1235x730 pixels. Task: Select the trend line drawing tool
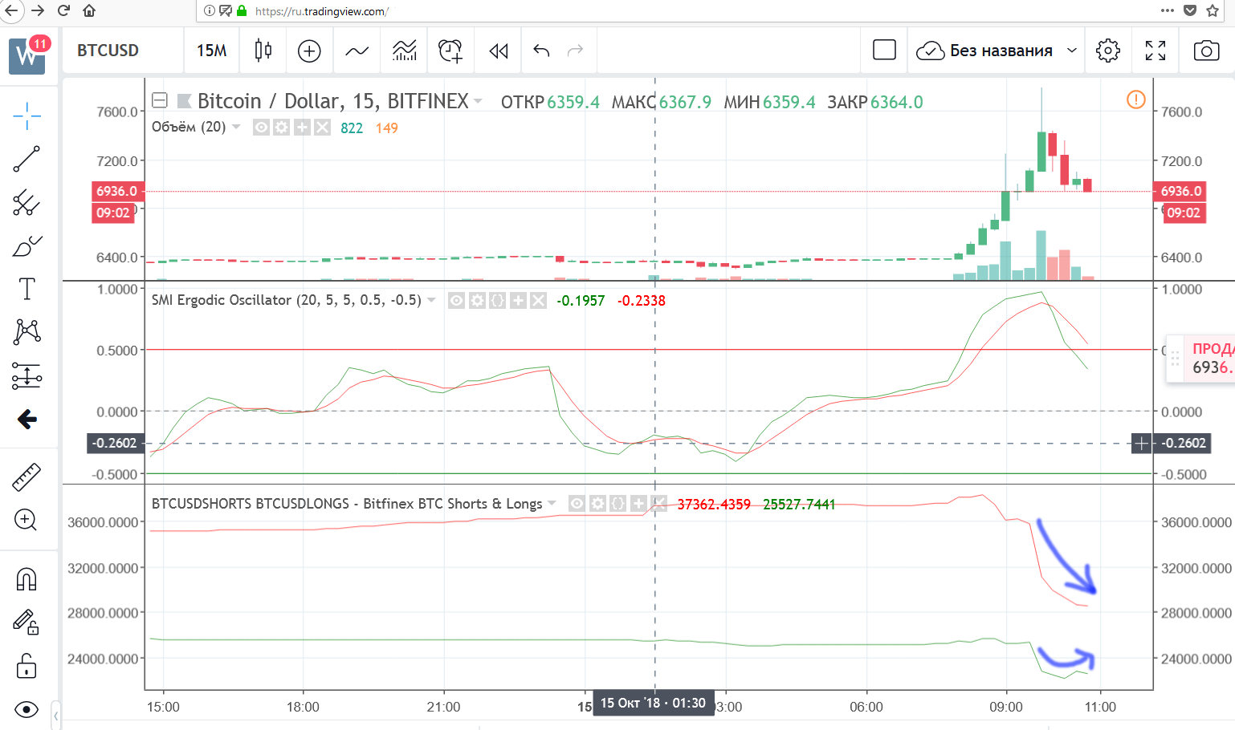click(x=26, y=159)
